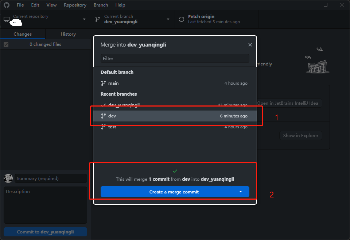Select the main branch row
This screenshot has width=350, height=240.
[x=175, y=83]
